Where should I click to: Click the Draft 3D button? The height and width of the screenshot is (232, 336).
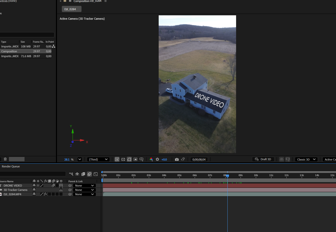click(263, 160)
